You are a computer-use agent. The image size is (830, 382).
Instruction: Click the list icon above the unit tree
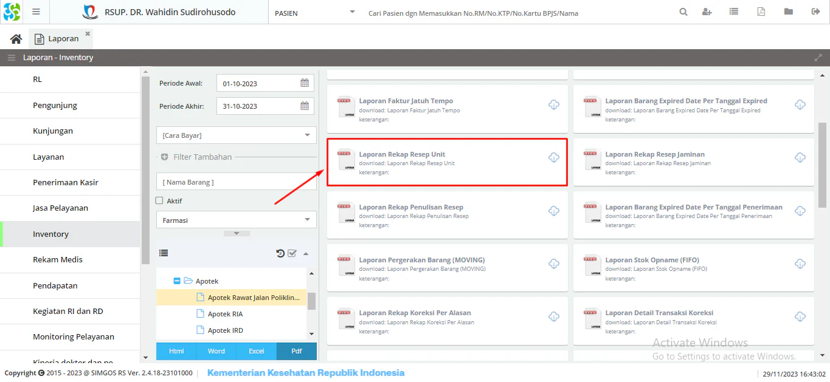click(164, 253)
